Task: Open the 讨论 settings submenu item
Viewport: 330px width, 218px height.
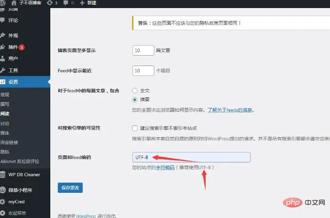Action: point(5,123)
